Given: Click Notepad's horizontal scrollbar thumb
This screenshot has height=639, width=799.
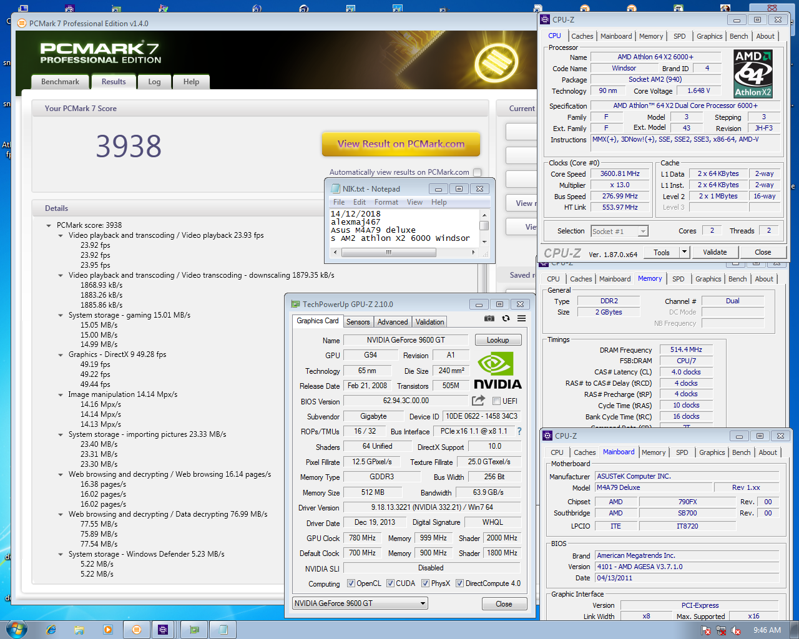Looking at the screenshot, I should [x=388, y=252].
